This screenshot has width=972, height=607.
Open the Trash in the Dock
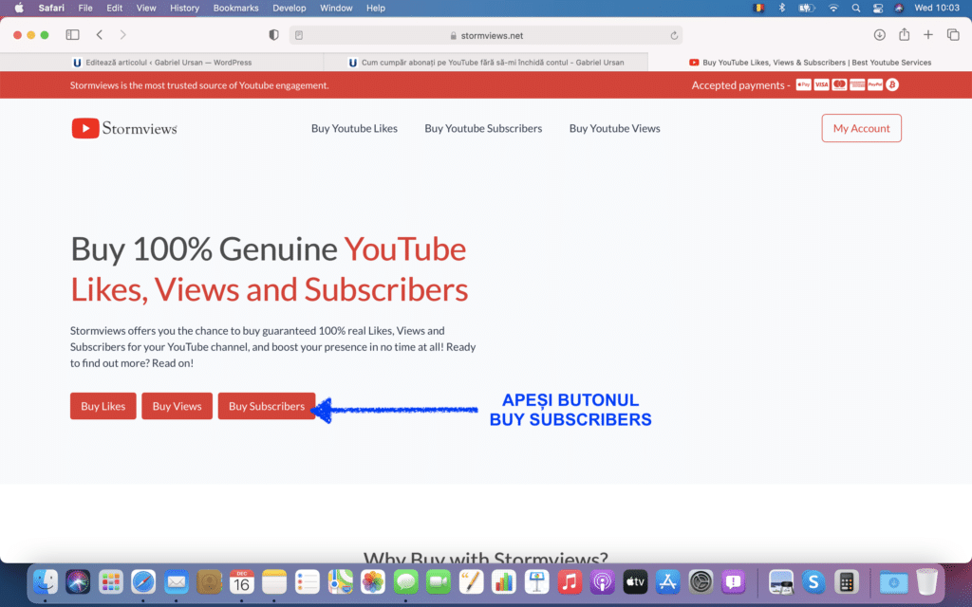point(926,581)
